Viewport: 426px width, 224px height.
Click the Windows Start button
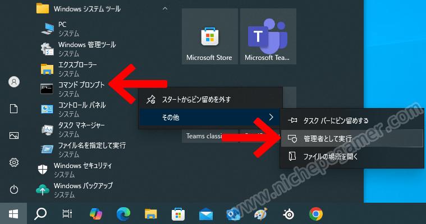click(13, 213)
